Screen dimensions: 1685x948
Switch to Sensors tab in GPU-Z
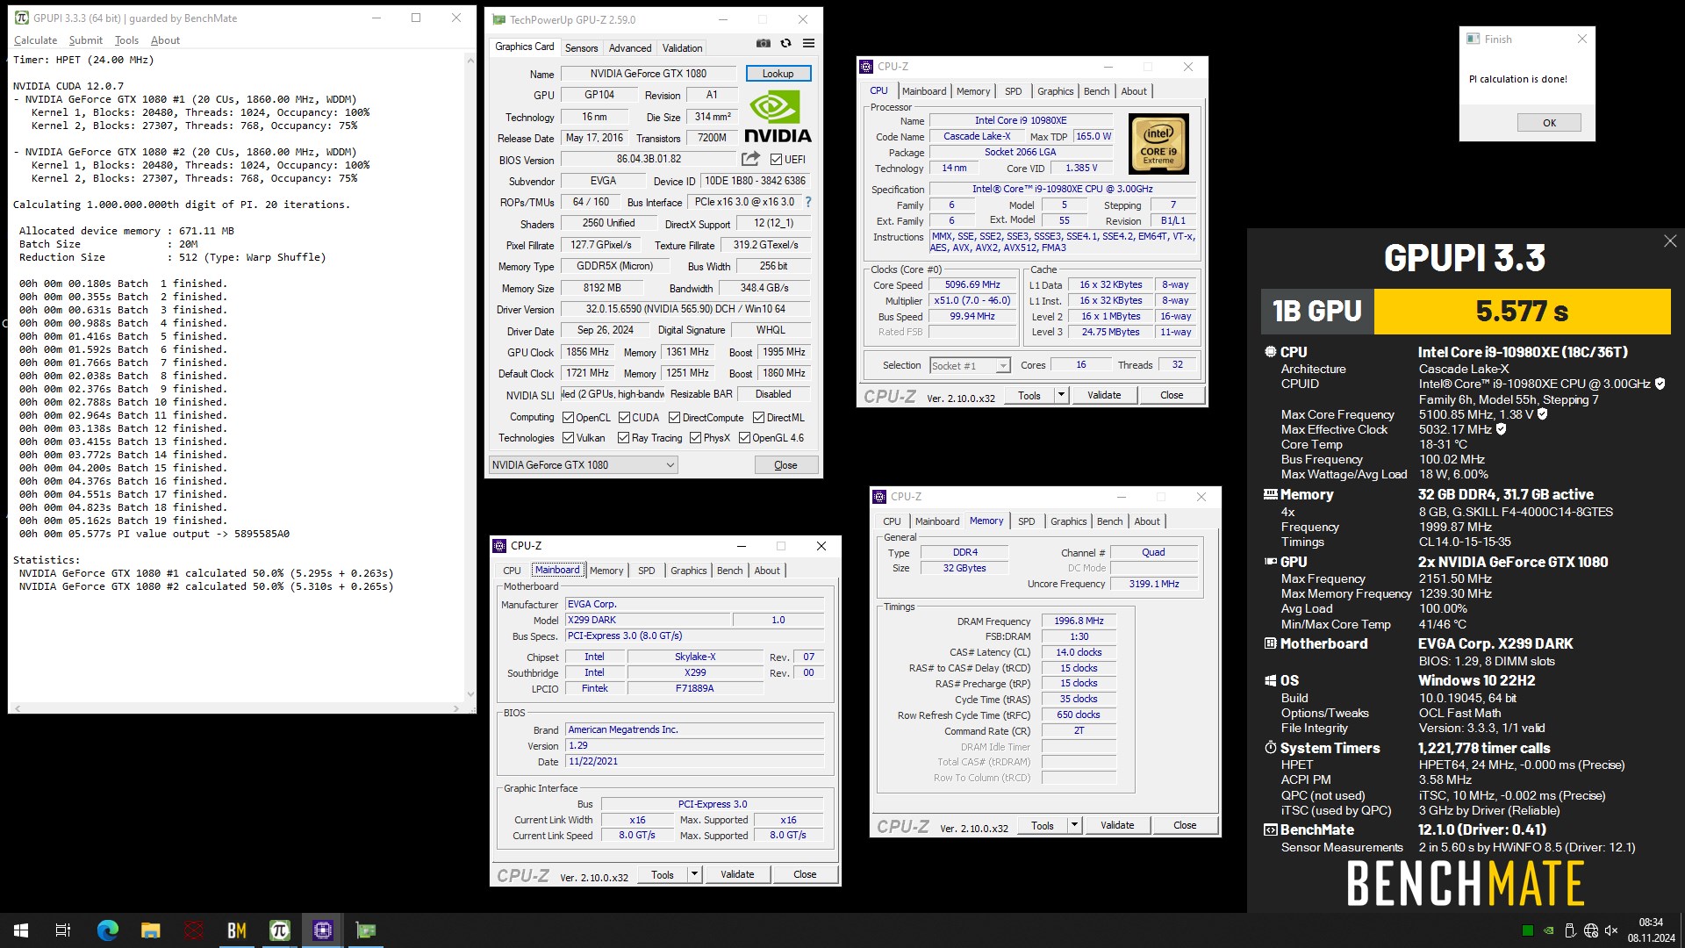point(581,48)
